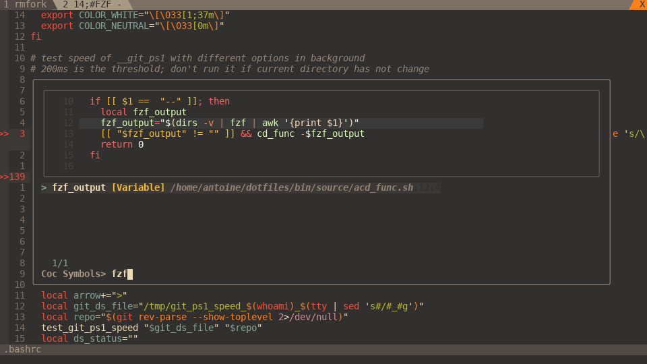This screenshot has width=647, height=364.
Task: Click line 'local git_ds_file=' assignment
Action: pyautogui.click(x=233, y=306)
